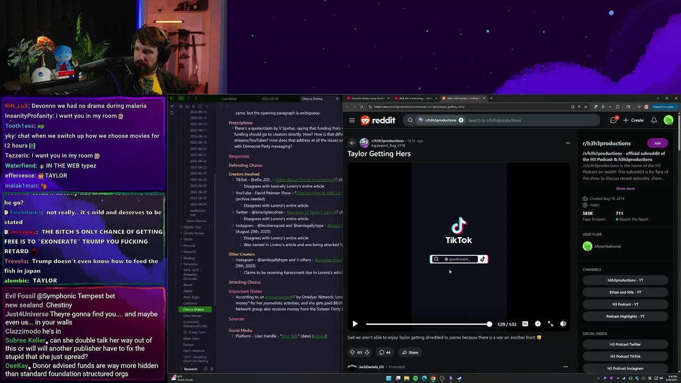The width and height of the screenshot is (681, 383).
Task: Show Obsidian file explorer pane
Action: coord(181,98)
